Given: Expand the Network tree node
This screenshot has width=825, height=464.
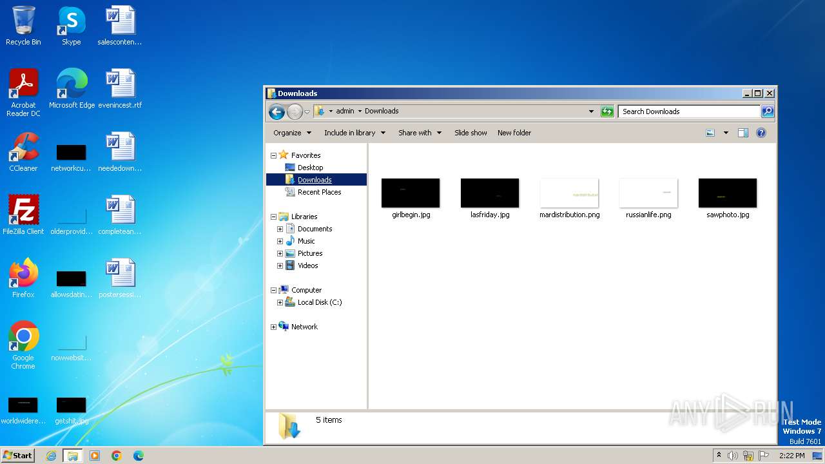Looking at the screenshot, I should click(273, 327).
